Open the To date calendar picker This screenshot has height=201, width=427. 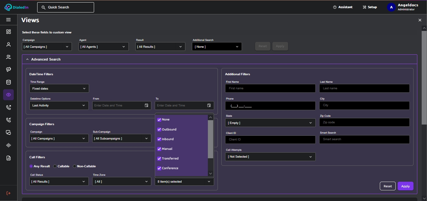(x=209, y=105)
